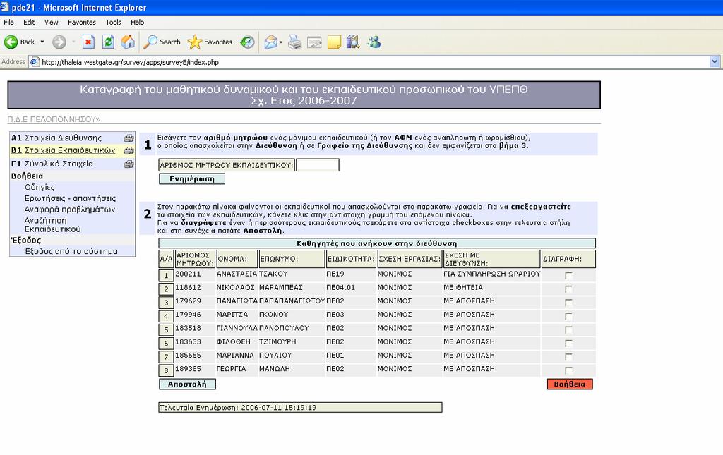Open Favorites star icon
723x455 pixels.
195,42
